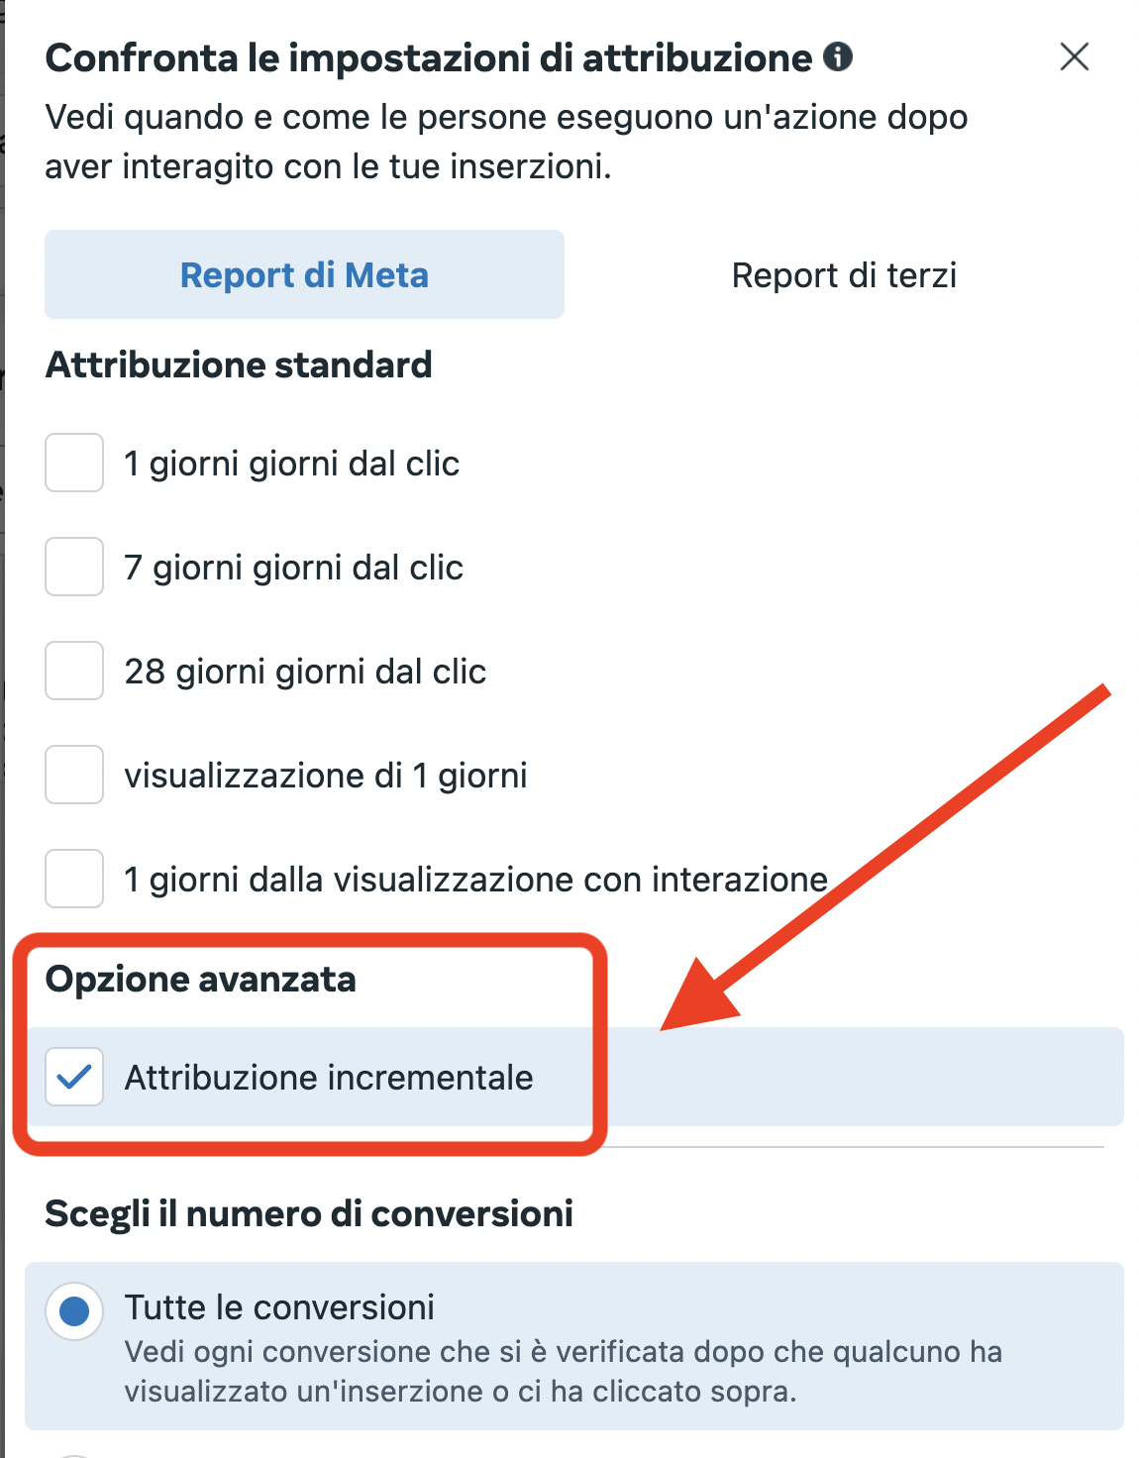Click the 'Attribuzione incrementale' label text
Image resolution: width=1139 pixels, height=1458 pixels.
[329, 1078]
